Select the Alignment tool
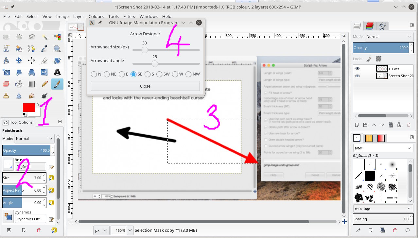The height and width of the screenshot is (238, 418). (32, 60)
